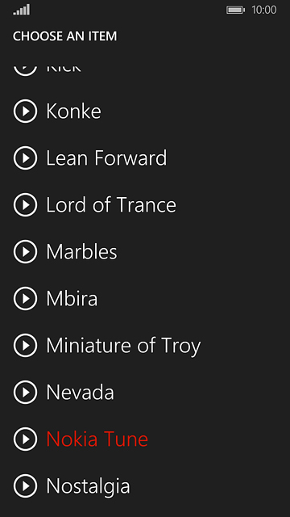Play preview of Marbles ringtone

click(x=25, y=251)
